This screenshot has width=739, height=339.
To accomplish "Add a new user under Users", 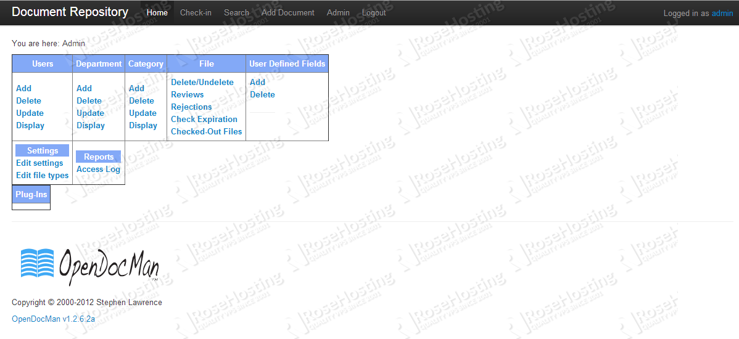I will (x=23, y=88).
